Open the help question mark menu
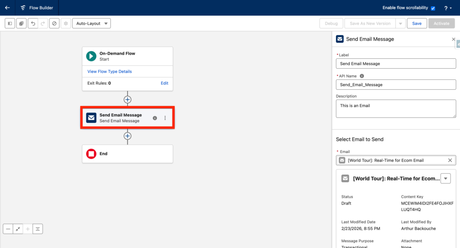 [448, 8]
